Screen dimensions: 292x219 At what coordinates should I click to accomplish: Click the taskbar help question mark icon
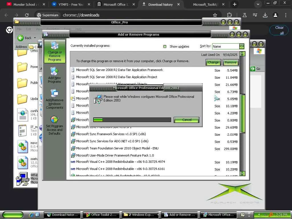tap(243, 215)
